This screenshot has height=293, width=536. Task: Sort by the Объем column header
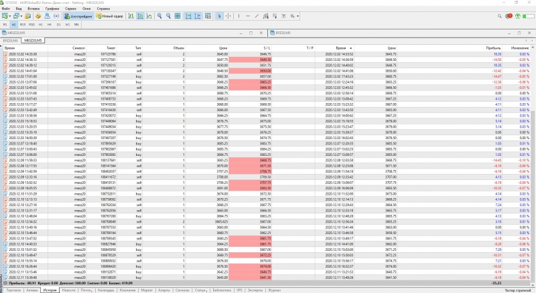point(178,48)
